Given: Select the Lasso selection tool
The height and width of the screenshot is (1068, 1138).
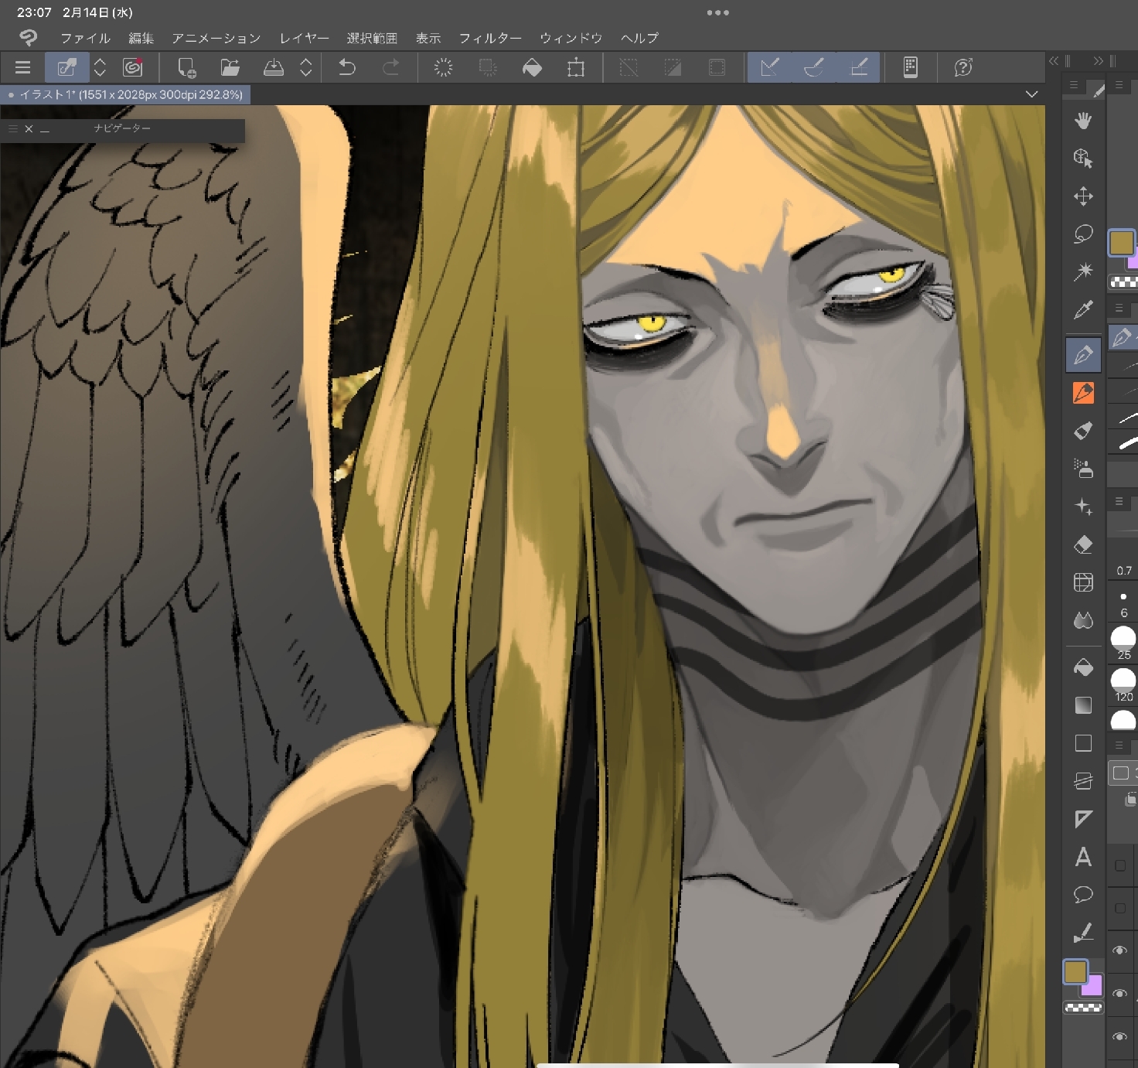Looking at the screenshot, I should click(x=1083, y=234).
